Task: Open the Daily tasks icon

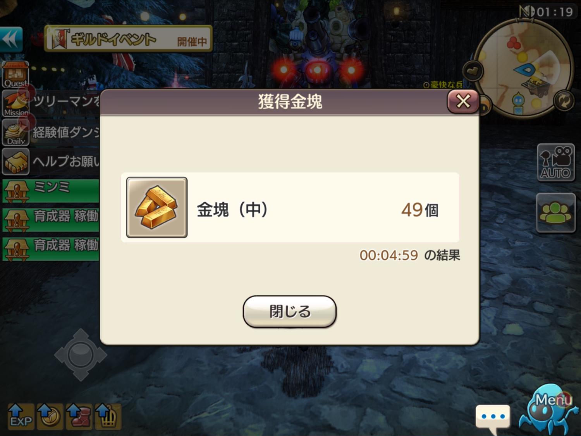Action: (x=15, y=132)
